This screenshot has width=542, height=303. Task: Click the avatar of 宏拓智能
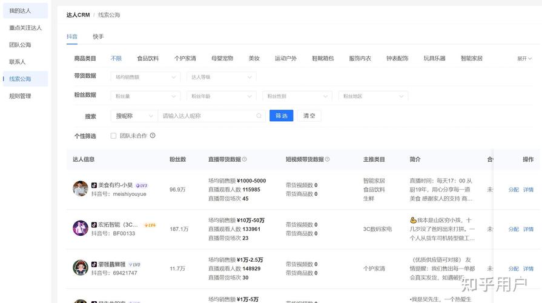(x=81, y=228)
